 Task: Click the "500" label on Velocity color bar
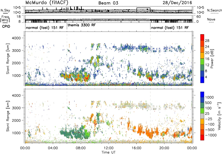pos(208,103)
